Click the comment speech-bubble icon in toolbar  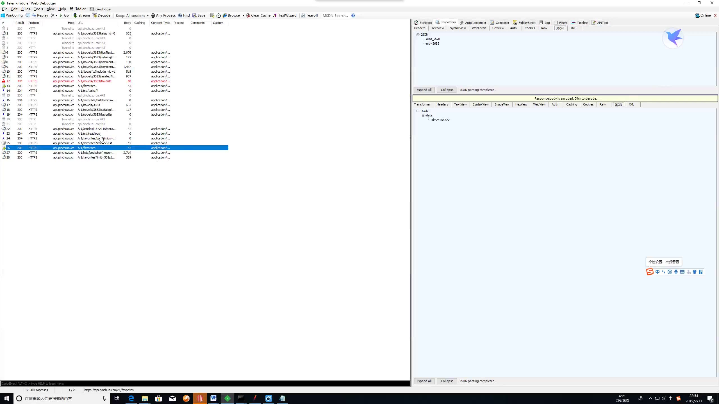tap(28, 15)
